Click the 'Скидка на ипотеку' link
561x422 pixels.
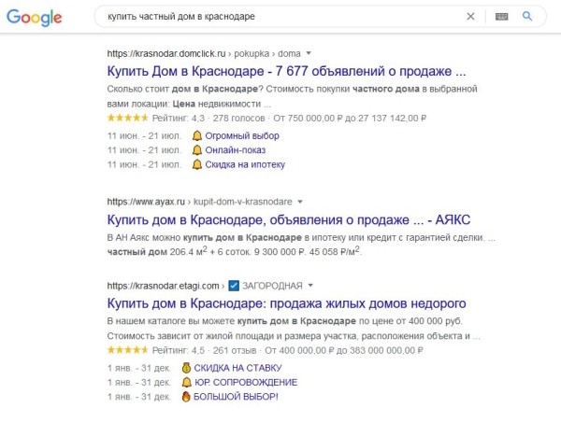coord(245,164)
